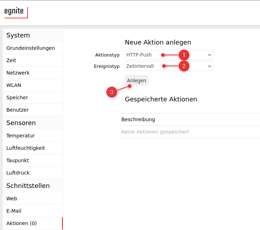This screenshot has width=260, height=230.
Task: Open Grundeinstellungen in the sidebar
Action: pos(31,48)
